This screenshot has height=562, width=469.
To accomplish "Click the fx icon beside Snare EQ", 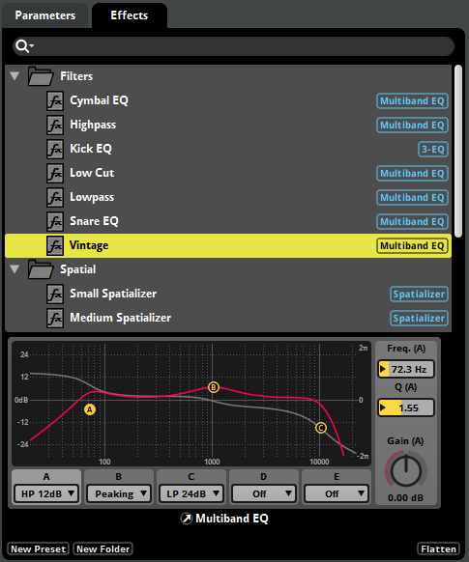I will pos(55,221).
